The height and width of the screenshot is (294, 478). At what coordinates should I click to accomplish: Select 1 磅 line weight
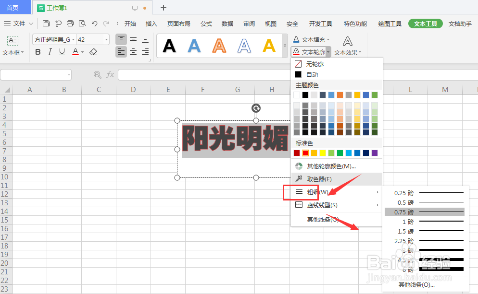tap(425, 222)
